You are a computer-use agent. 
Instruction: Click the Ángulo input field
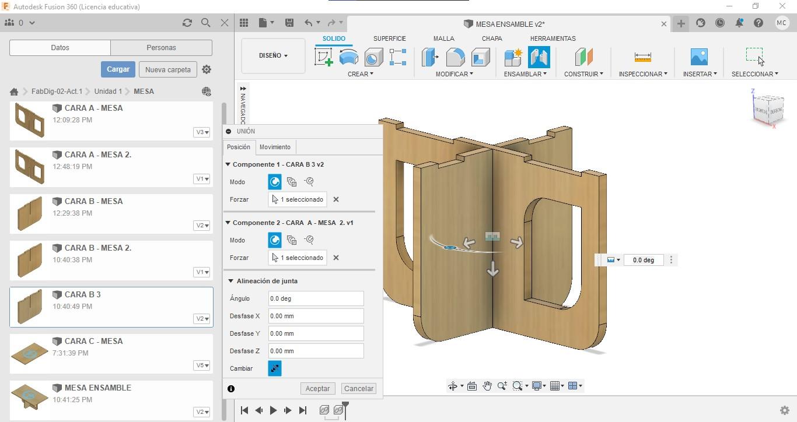(316, 298)
